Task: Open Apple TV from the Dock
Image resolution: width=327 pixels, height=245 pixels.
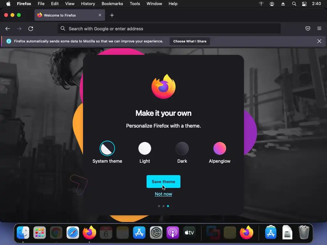Action: [189, 233]
